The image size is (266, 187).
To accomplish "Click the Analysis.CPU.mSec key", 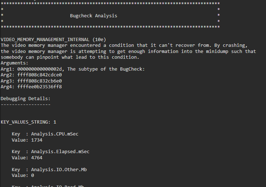I will (x=54, y=134).
